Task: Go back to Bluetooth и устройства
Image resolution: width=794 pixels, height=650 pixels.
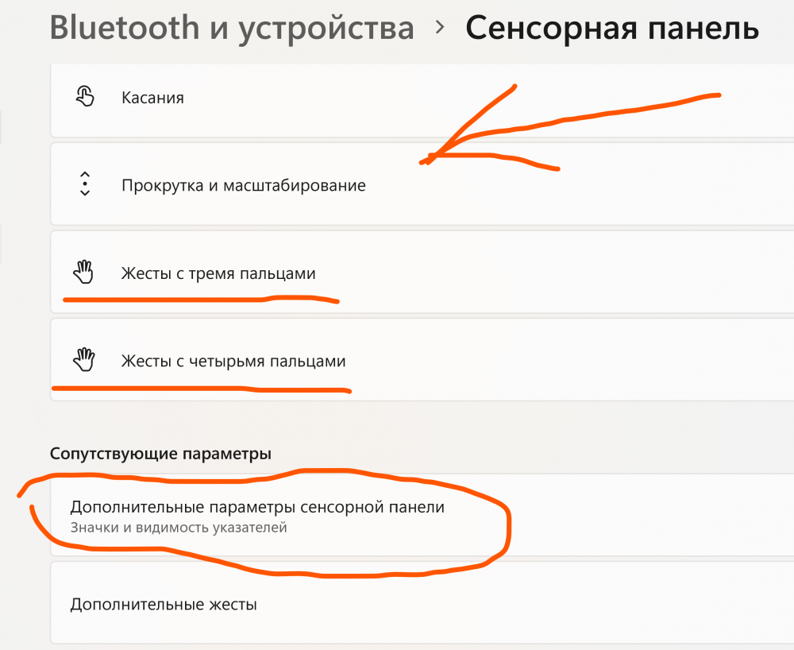Action: click(232, 29)
